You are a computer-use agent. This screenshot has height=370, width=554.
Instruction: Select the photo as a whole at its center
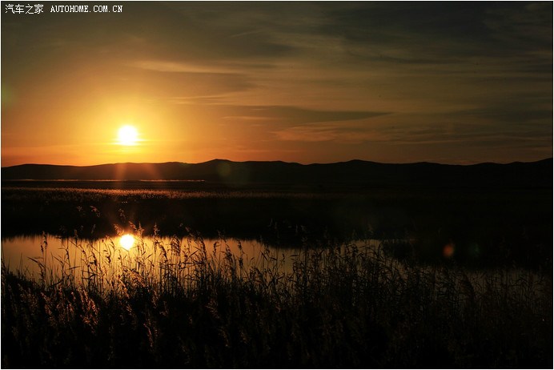(277, 185)
